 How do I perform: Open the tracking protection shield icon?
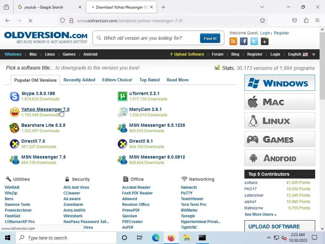[x=63, y=20]
